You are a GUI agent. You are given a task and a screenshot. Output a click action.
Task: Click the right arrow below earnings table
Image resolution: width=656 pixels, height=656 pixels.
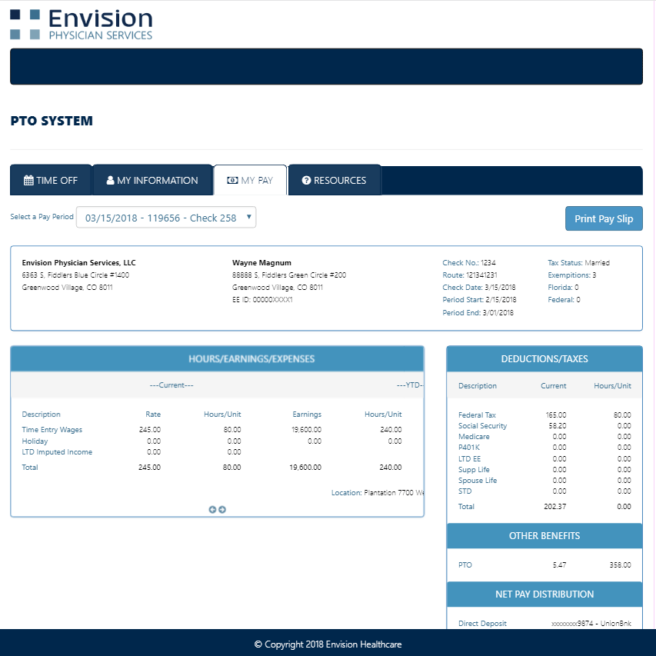(x=222, y=510)
